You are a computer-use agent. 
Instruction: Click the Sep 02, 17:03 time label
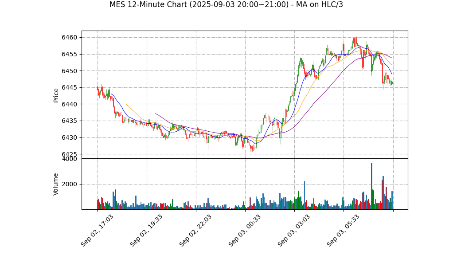(97, 231)
